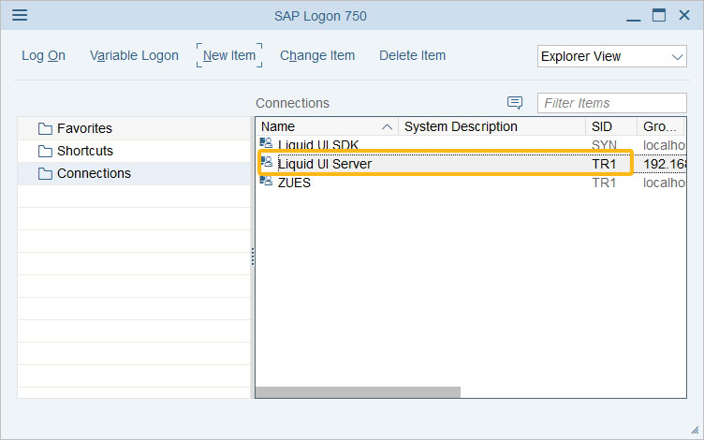This screenshot has height=440, width=704.
Task: Select the Liquid UI SDK connection
Action: pyautogui.click(x=471, y=144)
